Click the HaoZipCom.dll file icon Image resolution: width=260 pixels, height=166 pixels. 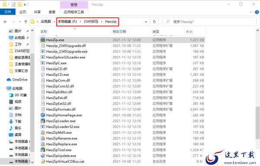click(43, 80)
